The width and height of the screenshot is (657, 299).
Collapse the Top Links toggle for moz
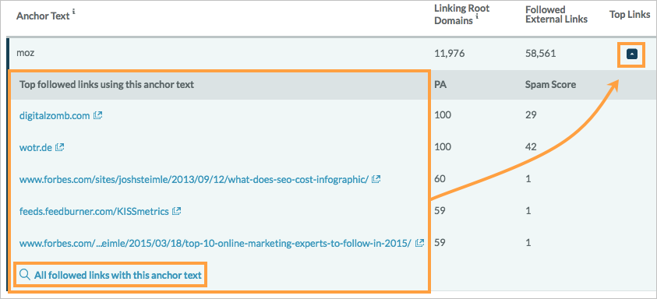point(631,54)
